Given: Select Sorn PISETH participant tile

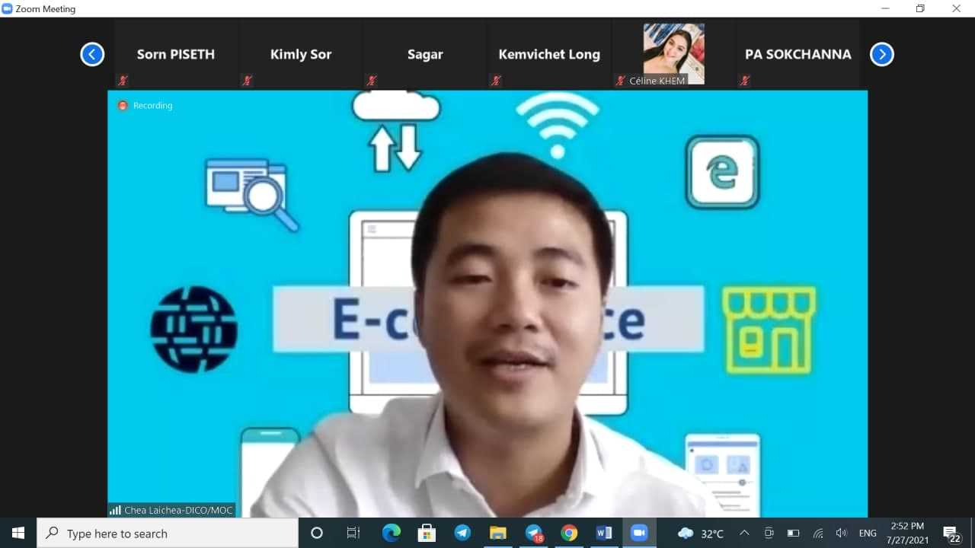Looking at the screenshot, I should pyautogui.click(x=176, y=54).
